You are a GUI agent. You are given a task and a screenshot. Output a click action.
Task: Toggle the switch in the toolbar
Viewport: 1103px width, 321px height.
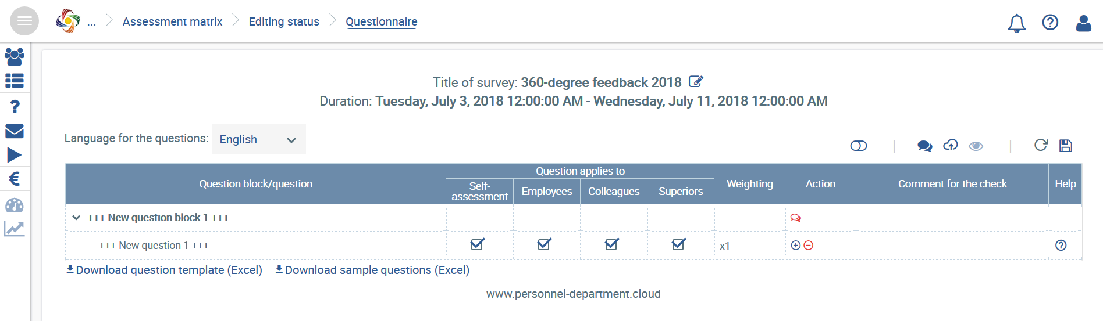tap(859, 146)
